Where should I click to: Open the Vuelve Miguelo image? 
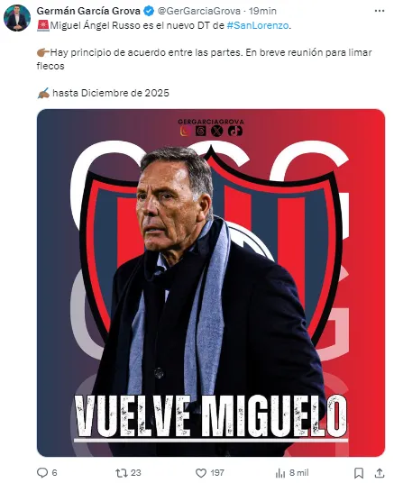coord(211,283)
